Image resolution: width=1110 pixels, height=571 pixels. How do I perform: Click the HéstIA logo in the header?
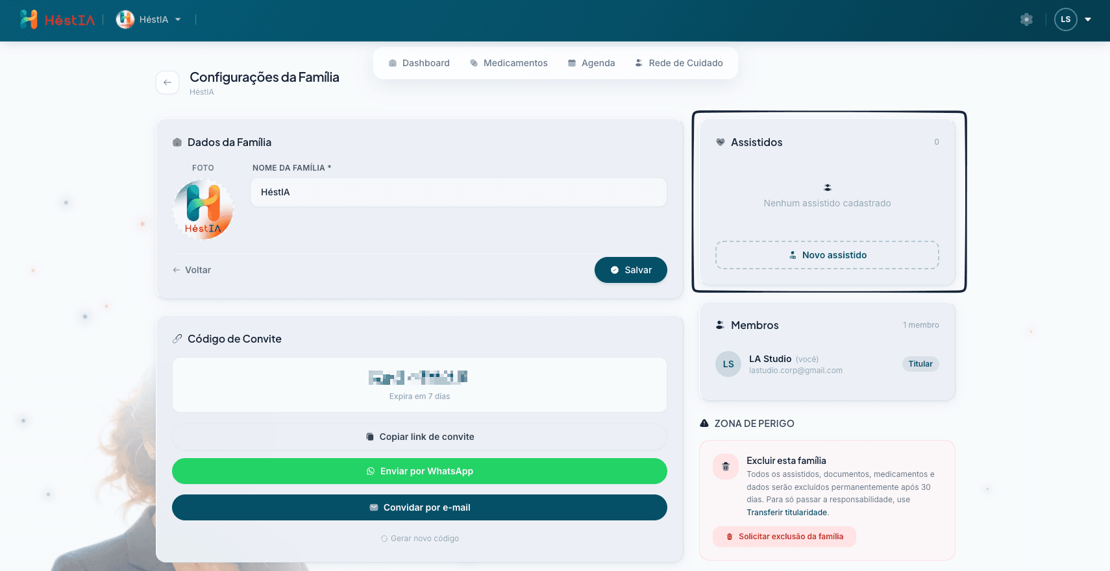(57, 19)
